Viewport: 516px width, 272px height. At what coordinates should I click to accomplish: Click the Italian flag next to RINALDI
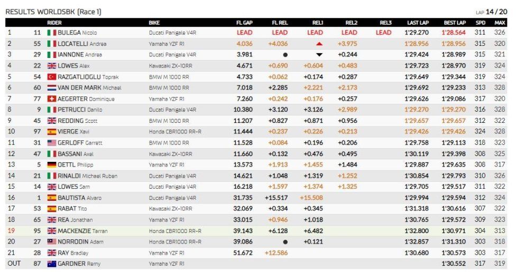pos(52,176)
